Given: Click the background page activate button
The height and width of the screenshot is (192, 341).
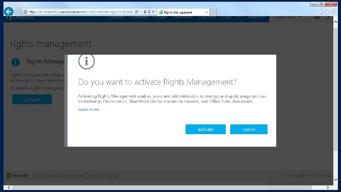Looking at the screenshot, I should (32, 99).
